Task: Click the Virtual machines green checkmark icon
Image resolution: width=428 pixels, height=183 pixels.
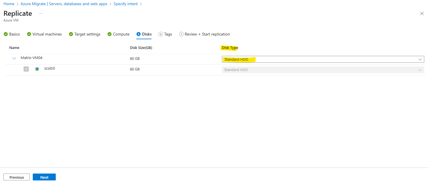Action: point(29,34)
